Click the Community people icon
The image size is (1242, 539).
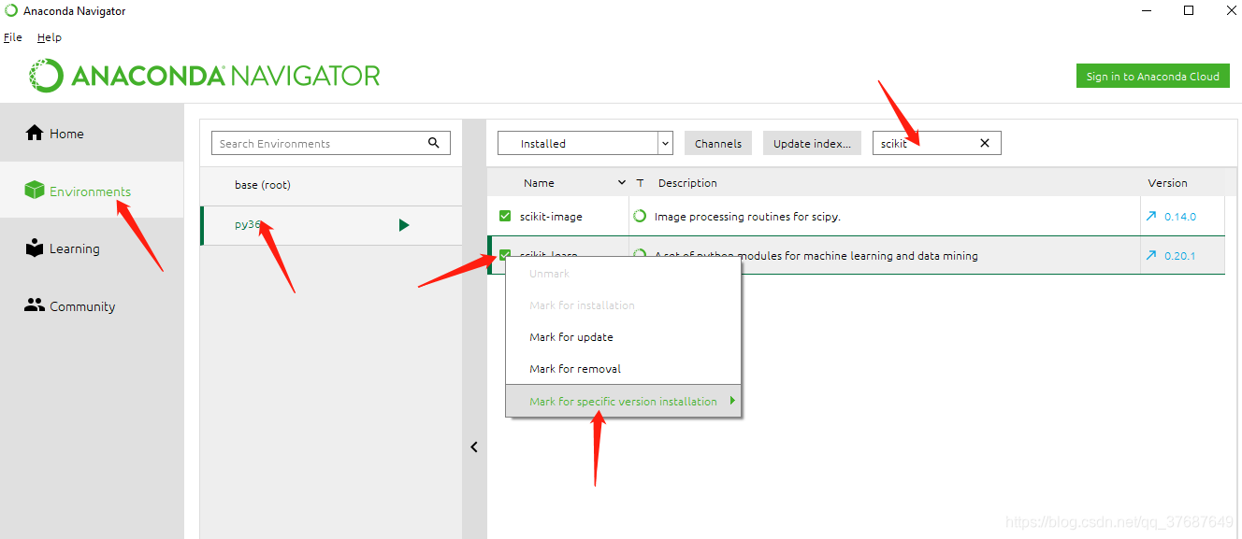[x=35, y=305]
